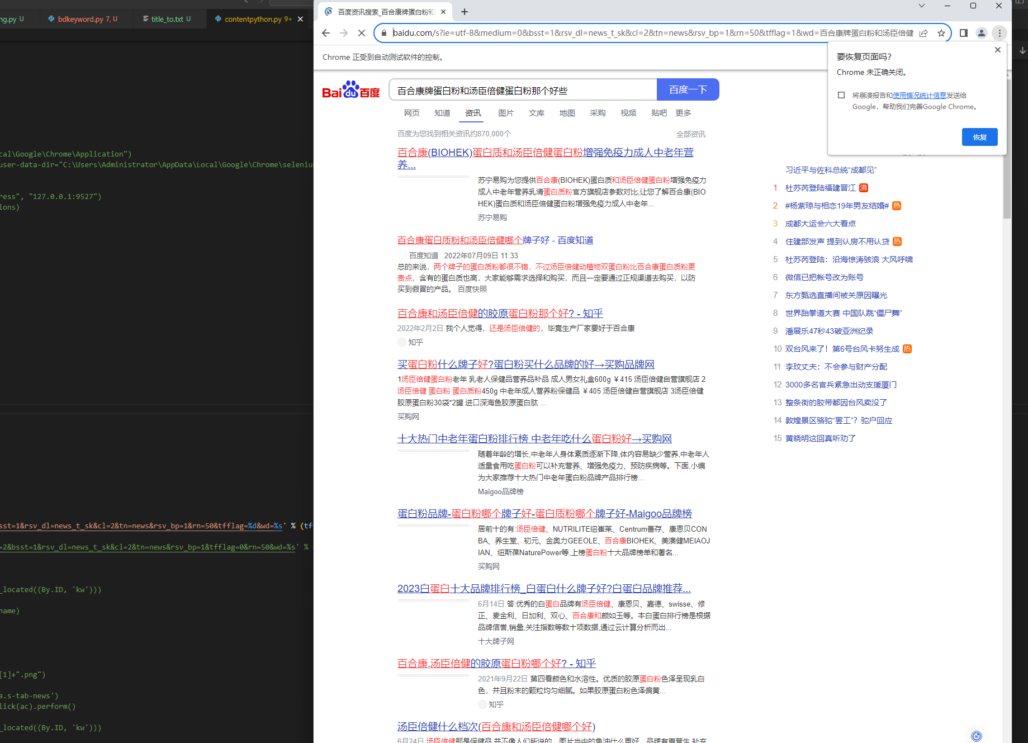Open a new Chrome tab
The height and width of the screenshot is (743, 1028).
[x=465, y=12]
